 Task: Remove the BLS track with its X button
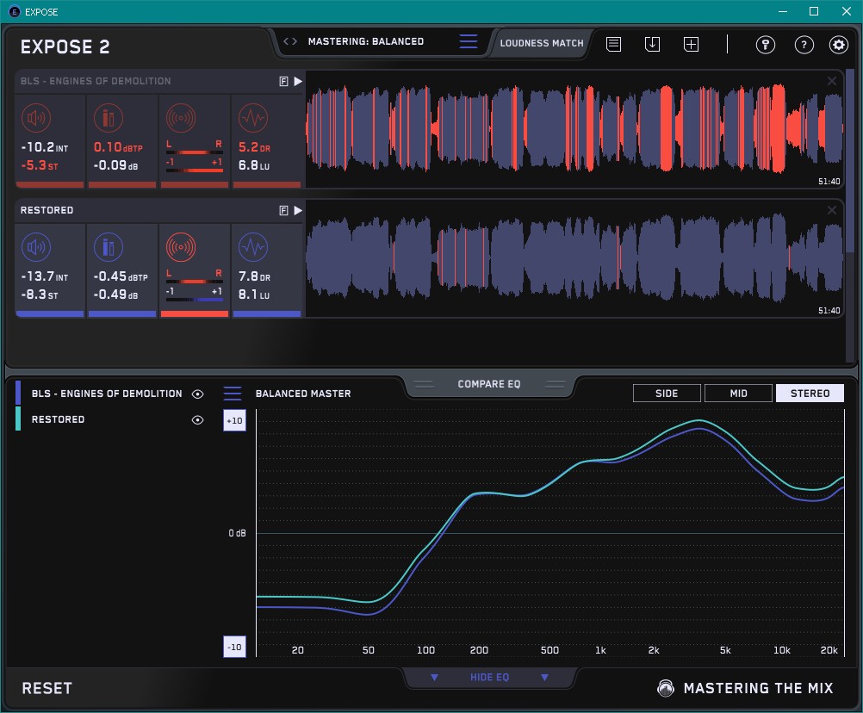click(x=831, y=81)
